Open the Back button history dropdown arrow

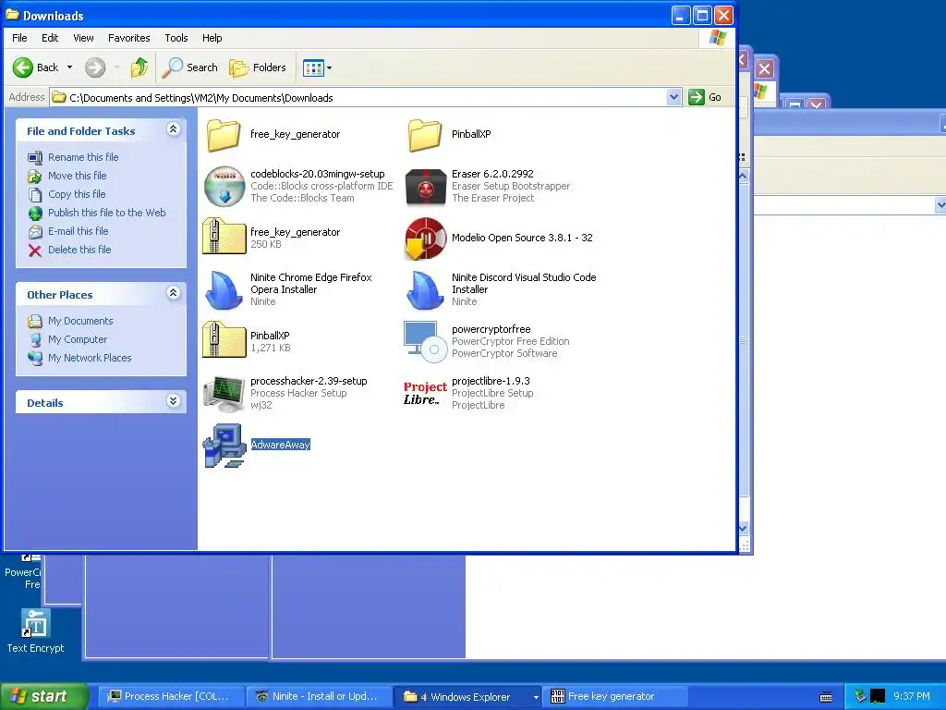[70, 67]
